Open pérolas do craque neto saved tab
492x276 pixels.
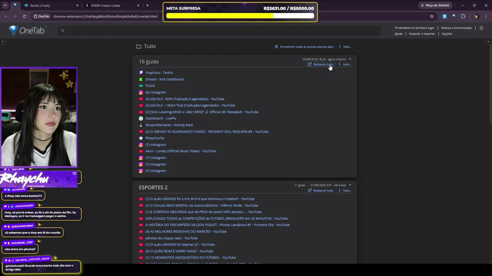coord(171,238)
